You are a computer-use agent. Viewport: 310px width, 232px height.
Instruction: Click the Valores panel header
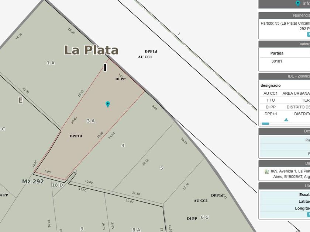284,44
